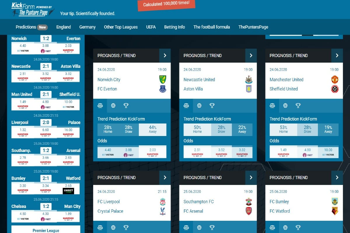Screen dimensions: 350x233
Task: Click the Sheffield United team name in prognosis card
Action: 284,89
